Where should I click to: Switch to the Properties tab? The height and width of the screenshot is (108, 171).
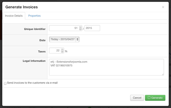point(34,16)
